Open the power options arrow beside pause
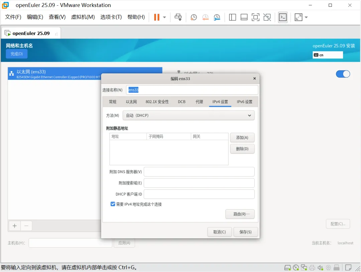The image size is (361, 272). click(164, 17)
